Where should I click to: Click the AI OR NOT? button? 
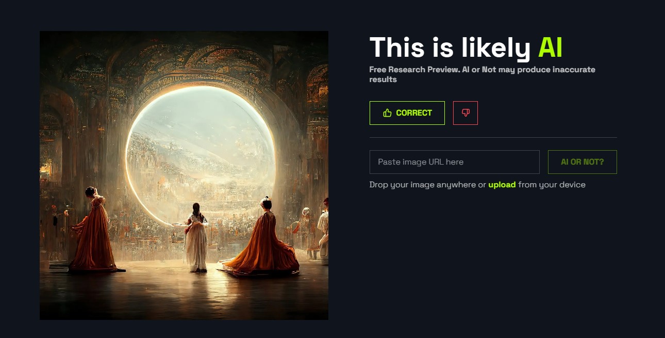[x=582, y=162]
